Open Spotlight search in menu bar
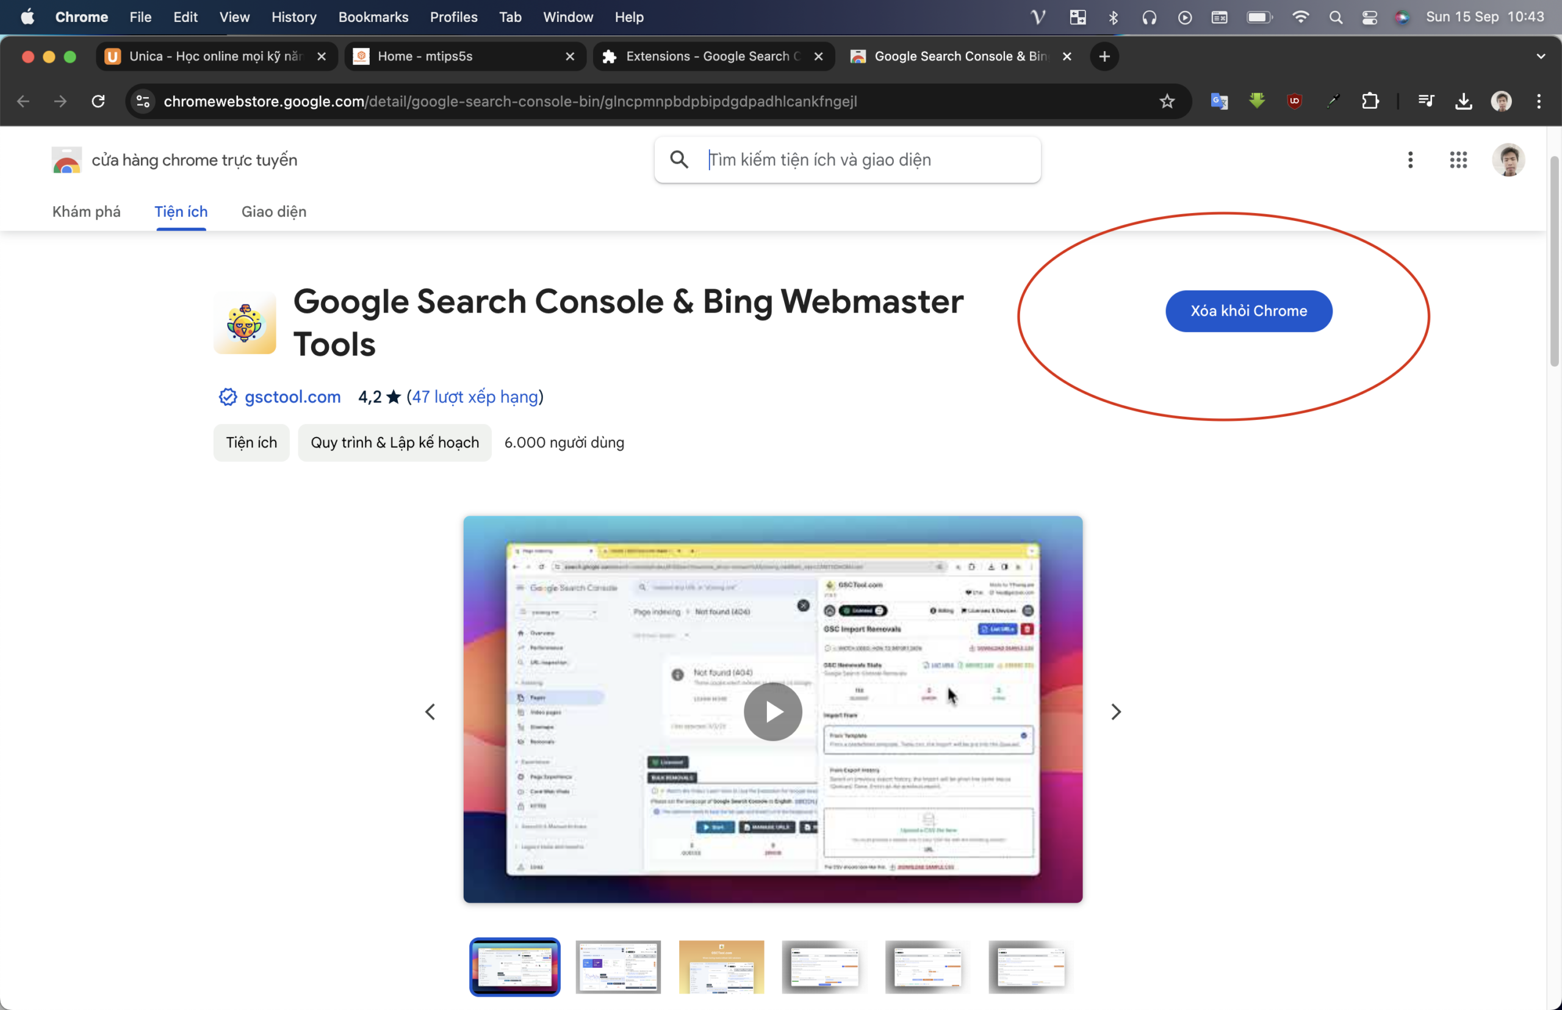 pyautogui.click(x=1335, y=17)
